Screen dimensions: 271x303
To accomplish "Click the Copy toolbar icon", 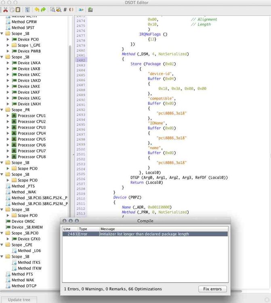I will coord(12,9).
